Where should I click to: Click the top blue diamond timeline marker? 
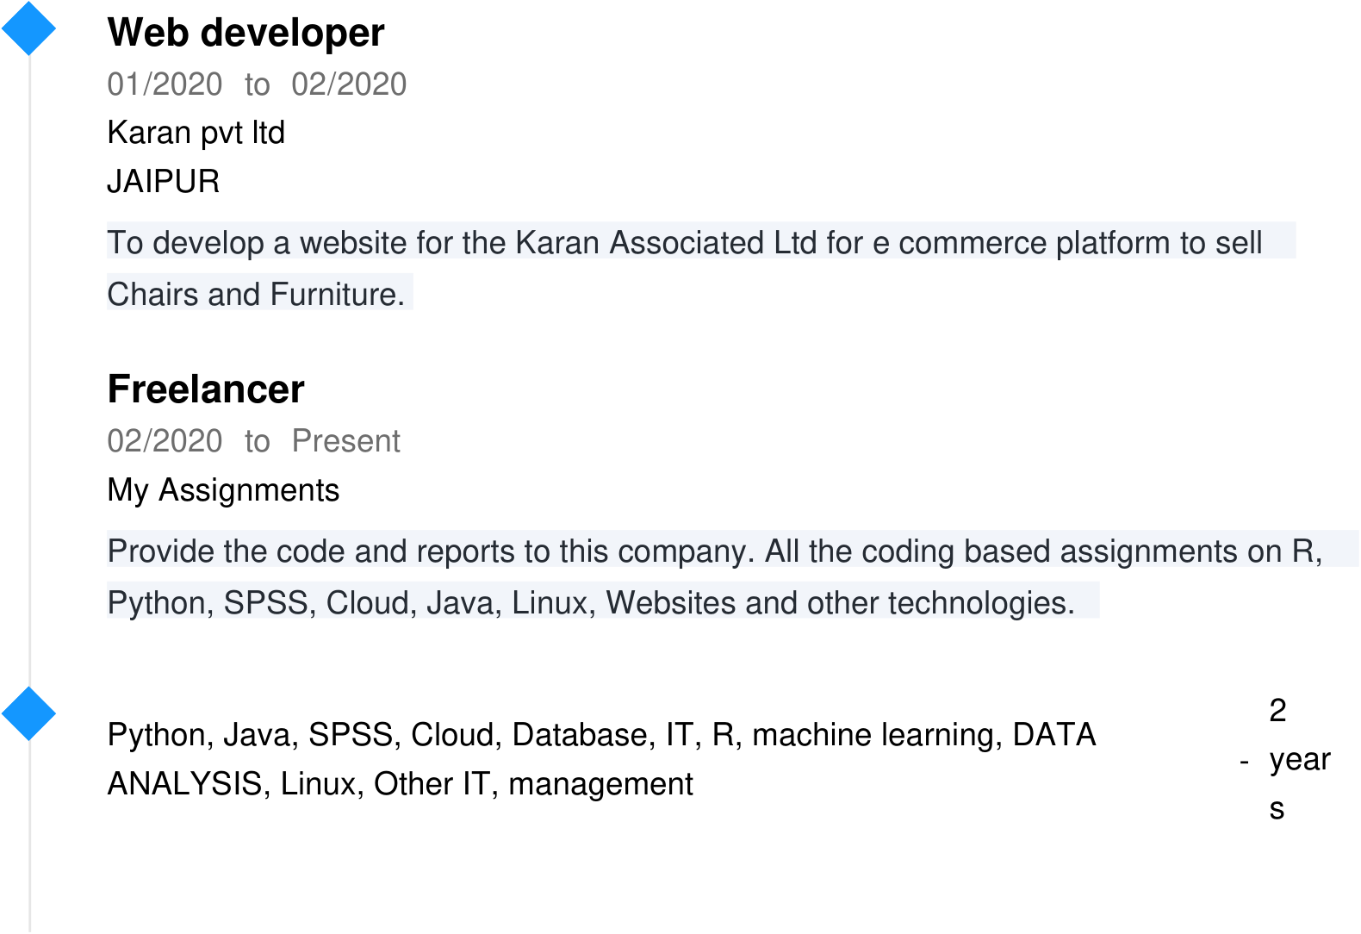click(28, 28)
